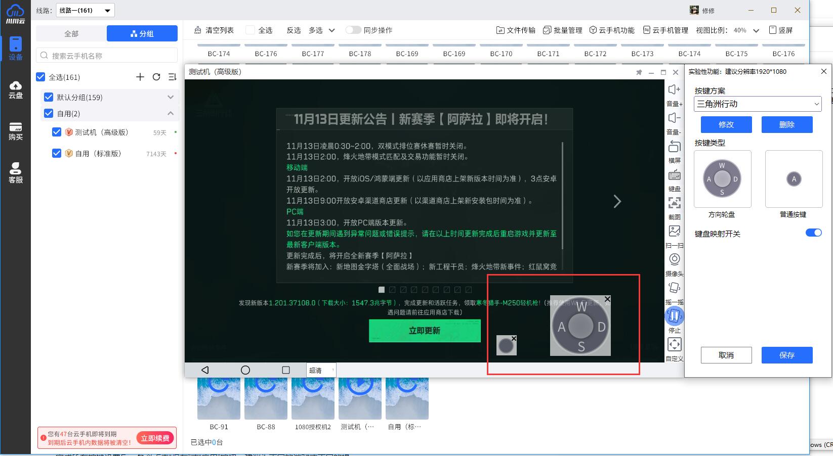Toggle the keyboard mapping switch (键盘映射开关)
This screenshot has width=833, height=456.
click(813, 233)
